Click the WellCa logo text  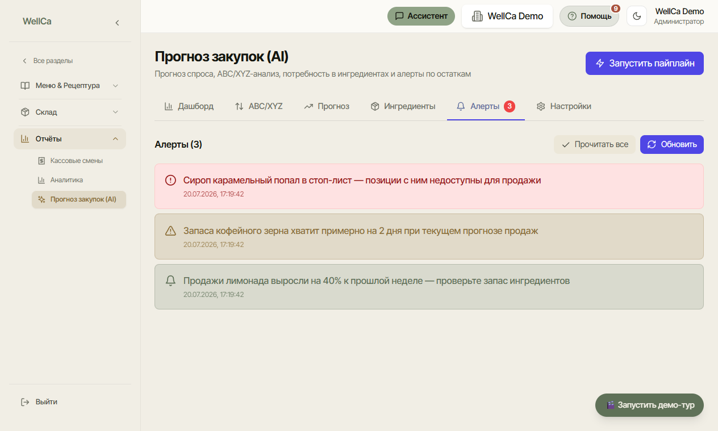[37, 22]
